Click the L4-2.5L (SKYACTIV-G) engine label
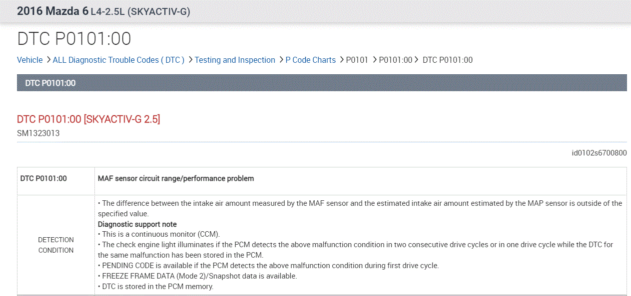 pyautogui.click(x=140, y=11)
